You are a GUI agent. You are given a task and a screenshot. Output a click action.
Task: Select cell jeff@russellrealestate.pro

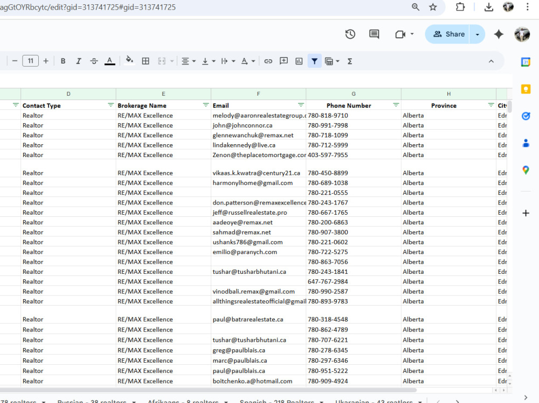259,213
